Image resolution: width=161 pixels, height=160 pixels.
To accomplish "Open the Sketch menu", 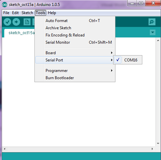I will 27,13.
